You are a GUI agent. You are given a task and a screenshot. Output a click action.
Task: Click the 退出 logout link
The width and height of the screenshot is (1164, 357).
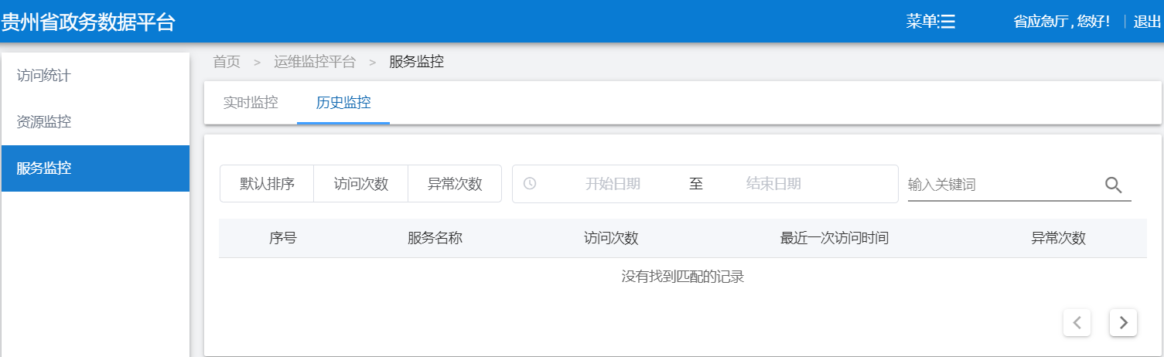(x=1147, y=22)
